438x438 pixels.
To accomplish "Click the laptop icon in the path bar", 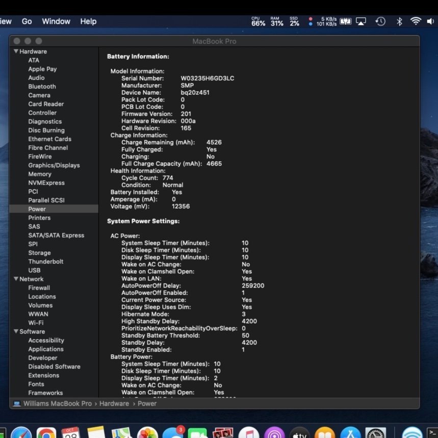I will point(16,403).
